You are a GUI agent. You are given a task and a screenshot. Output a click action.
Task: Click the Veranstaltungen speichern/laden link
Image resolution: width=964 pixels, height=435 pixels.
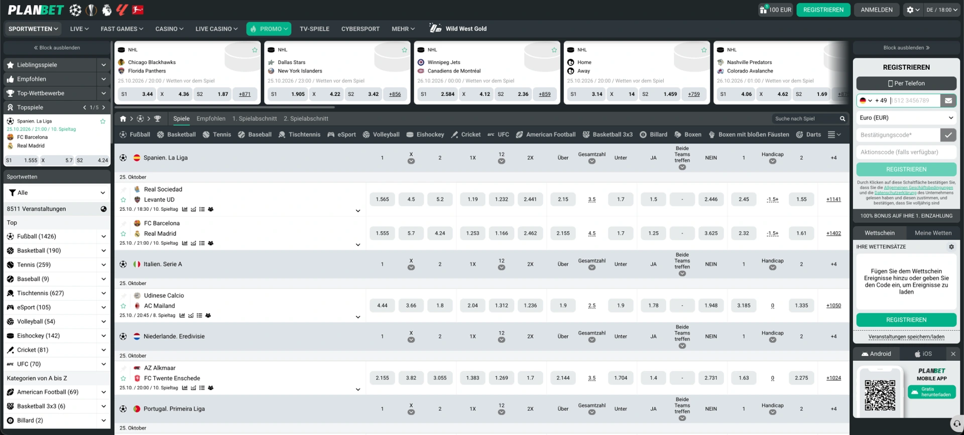tap(906, 337)
